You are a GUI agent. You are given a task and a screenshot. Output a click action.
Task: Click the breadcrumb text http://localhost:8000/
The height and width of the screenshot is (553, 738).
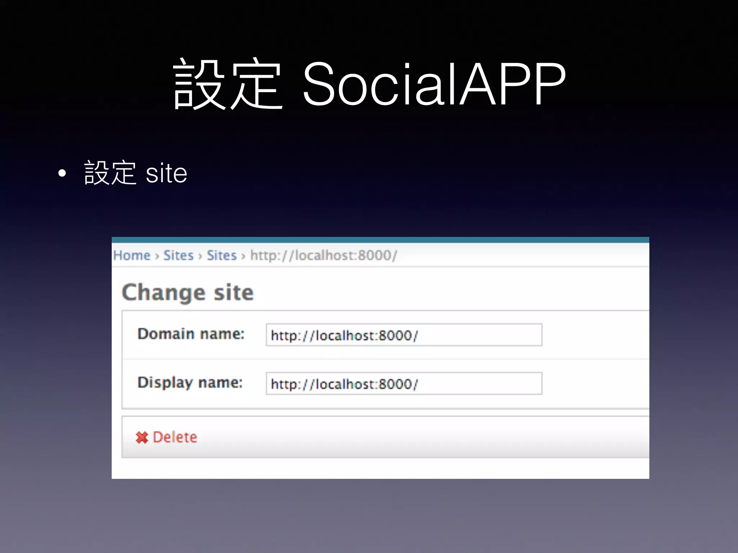pos(324,255)
